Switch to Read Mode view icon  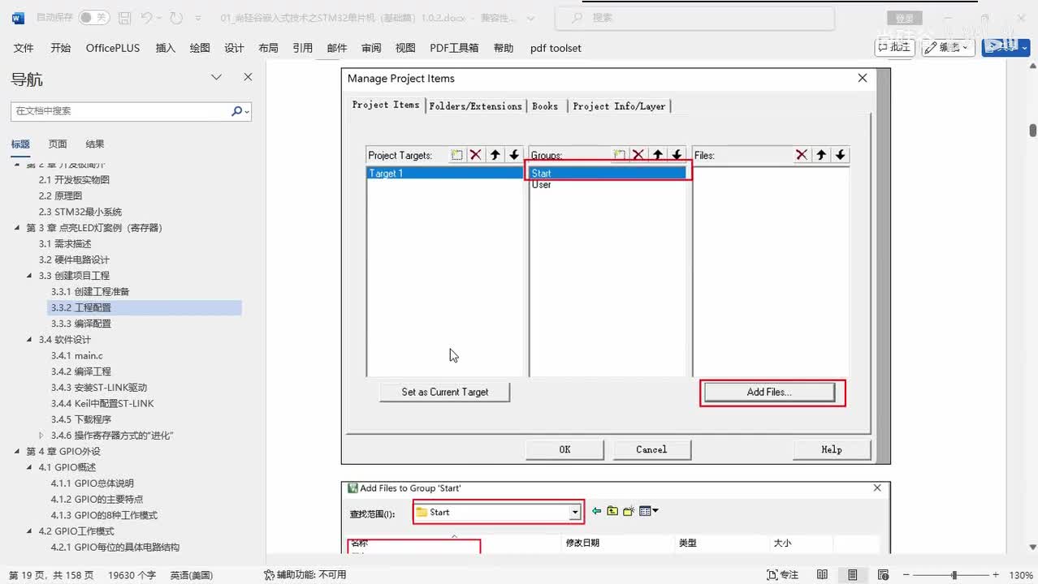point(823,575)
